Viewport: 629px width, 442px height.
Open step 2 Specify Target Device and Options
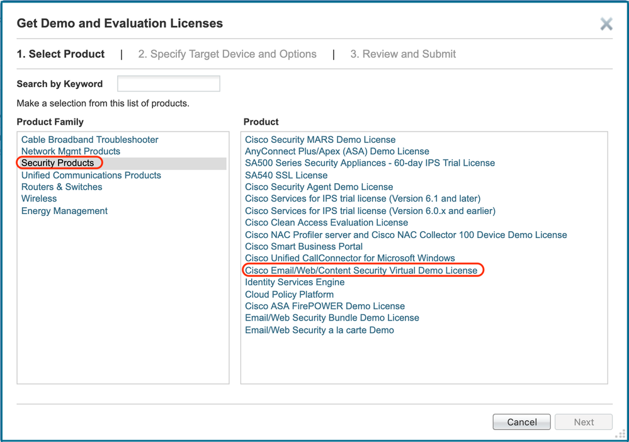coord(227,54)
